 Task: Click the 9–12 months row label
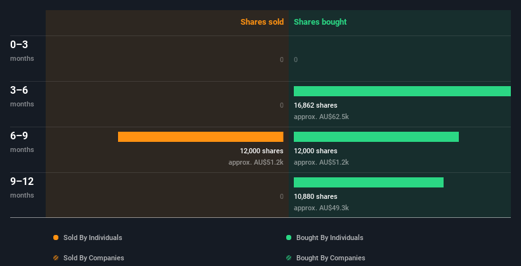point(22,182)
